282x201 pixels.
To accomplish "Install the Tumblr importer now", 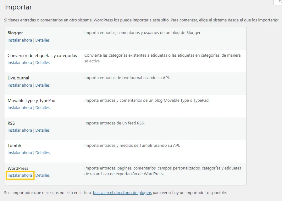I will point(20,153).
